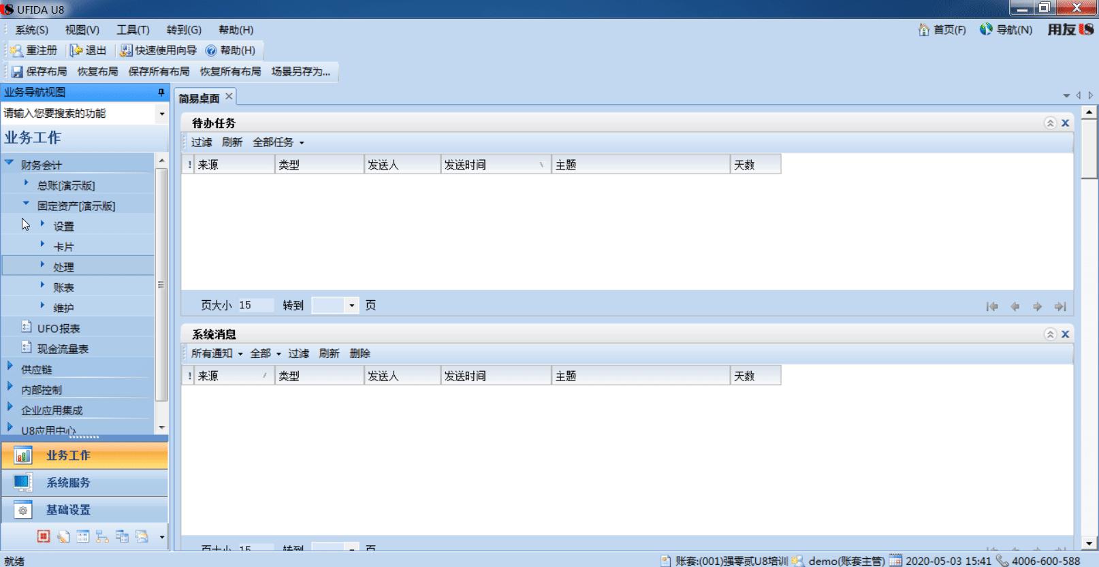Click 场景另存为... button
Screen dimensions: 1099x567
(300, 71)
